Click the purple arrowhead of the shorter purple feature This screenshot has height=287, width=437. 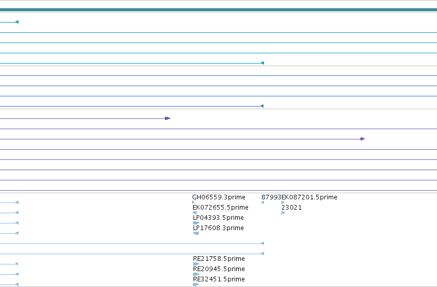pos(167,118)
